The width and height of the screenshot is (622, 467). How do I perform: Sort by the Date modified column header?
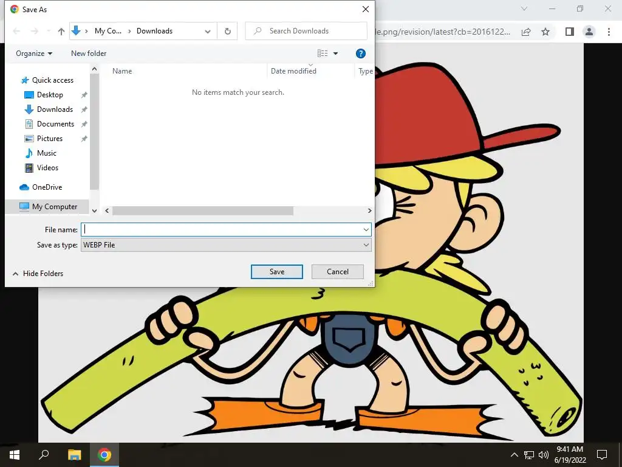(293, 71)
